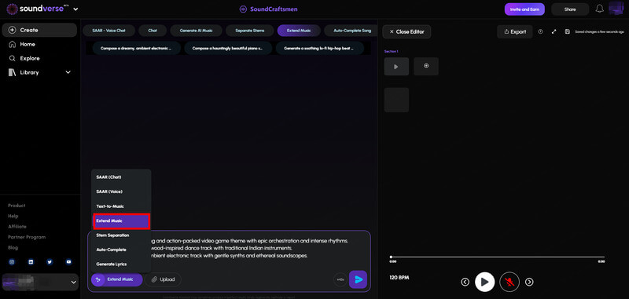This screenshot has height=299, width=629.
Task: Open the Twitter social icon
Action: click(x=50, y=262)
